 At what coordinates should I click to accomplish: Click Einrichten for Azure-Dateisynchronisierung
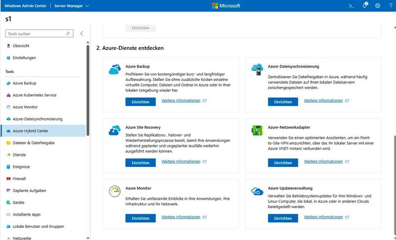(283, 102)
